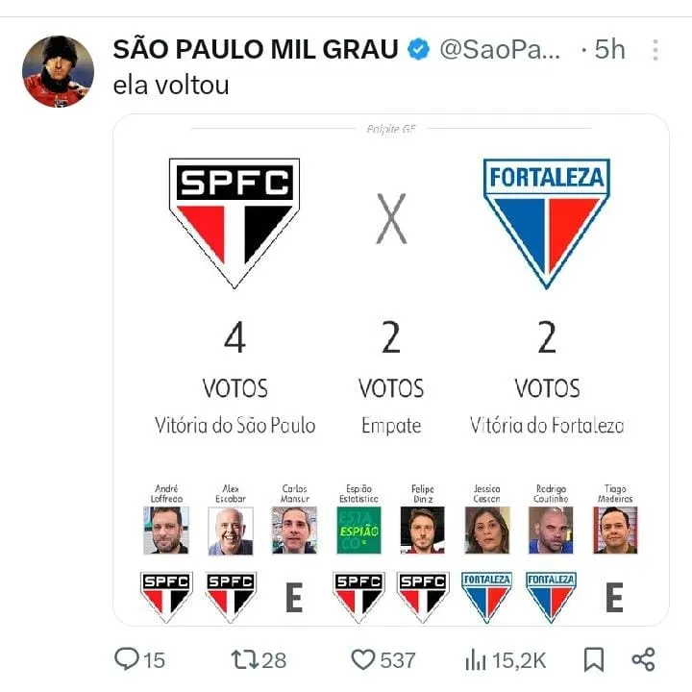
Task: Open SÃO PAULO MIL GRAU profile name
Action: click(255, 50)
